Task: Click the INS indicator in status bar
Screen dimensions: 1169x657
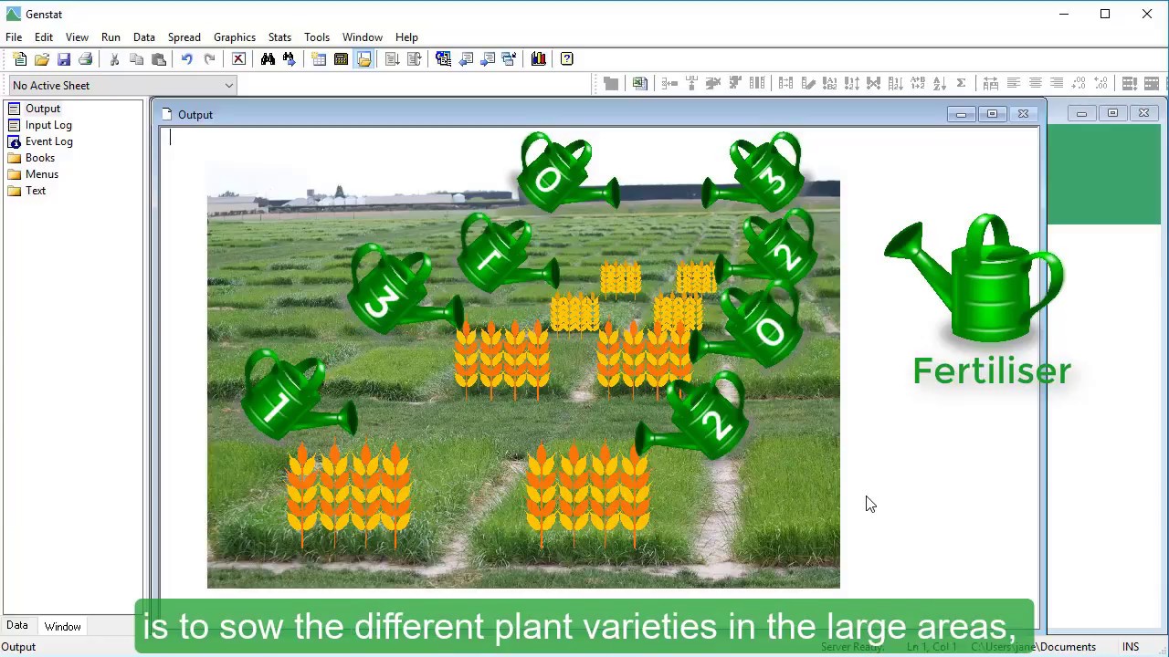Action: coord(1131,647)
